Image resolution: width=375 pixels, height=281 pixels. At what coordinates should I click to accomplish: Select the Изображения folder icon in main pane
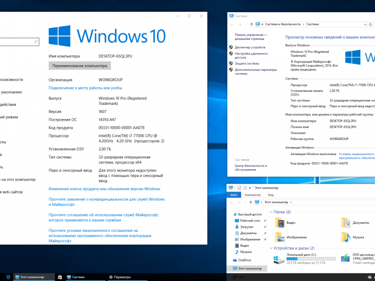pyautogui.click(x=279, y=237)
